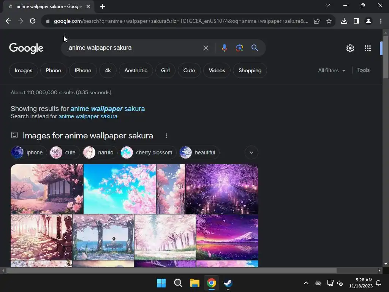Search instead for anime walpaper sakura

88,116
